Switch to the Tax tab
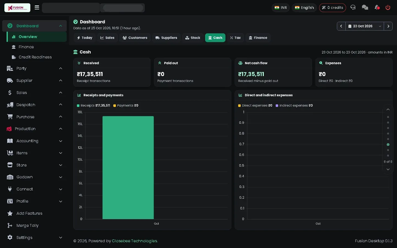The width and height of the screenshot is (397, 248). coord(235,38)
